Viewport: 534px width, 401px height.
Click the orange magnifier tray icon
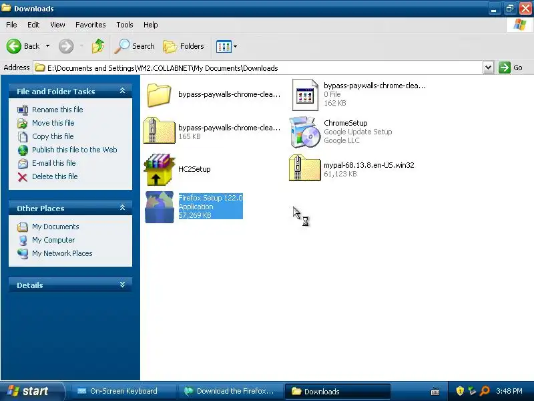pos(485,391)
